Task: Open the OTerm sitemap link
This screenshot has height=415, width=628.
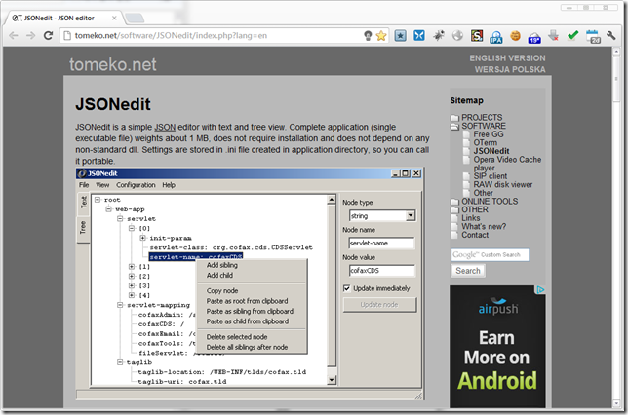Action: coord(485,143)
